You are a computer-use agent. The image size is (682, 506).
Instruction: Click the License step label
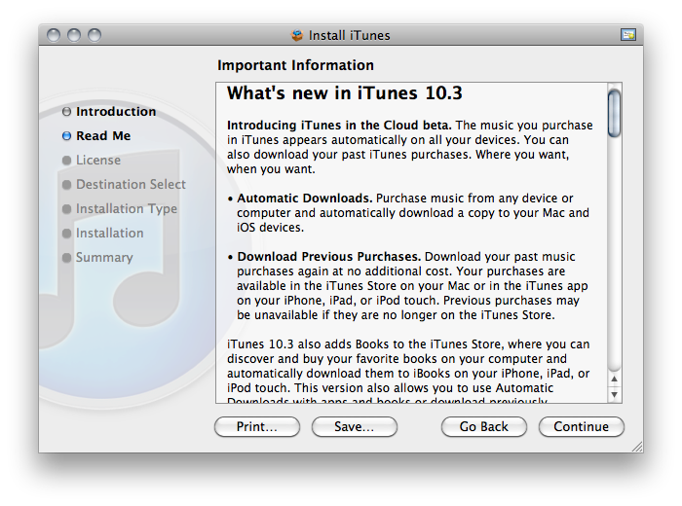[98, 161]
